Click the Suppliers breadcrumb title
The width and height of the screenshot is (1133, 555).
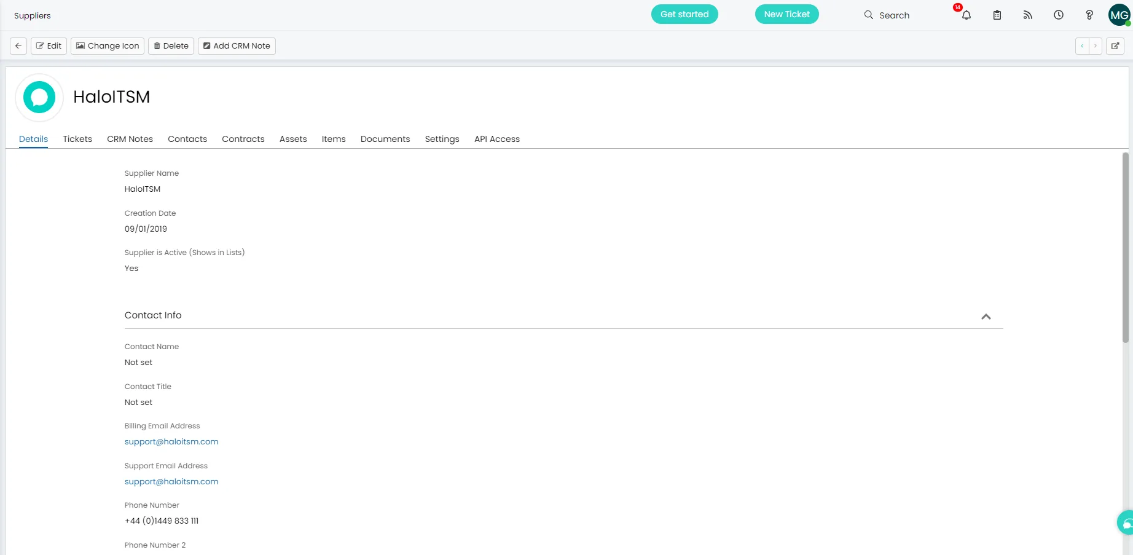[33, 16]
